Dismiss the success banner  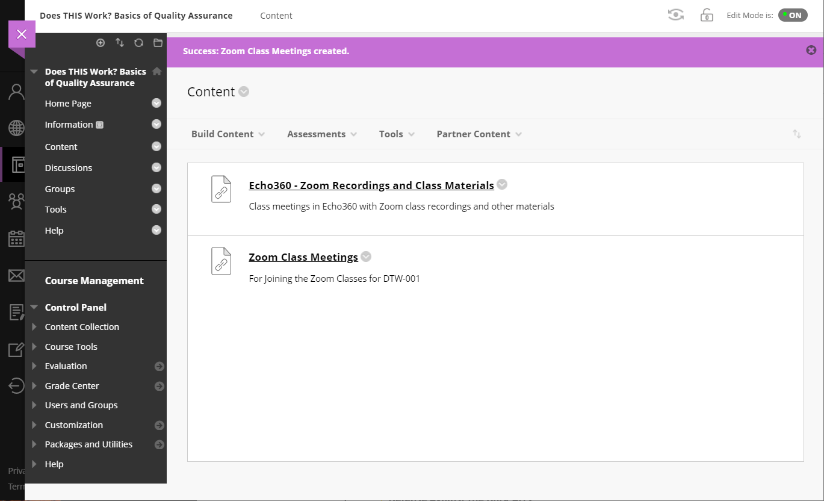tap(811, 50)
